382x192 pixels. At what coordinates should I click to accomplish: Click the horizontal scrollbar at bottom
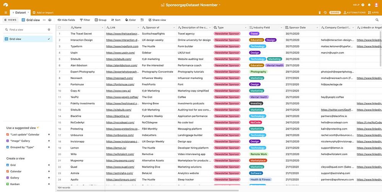(148, 191)
